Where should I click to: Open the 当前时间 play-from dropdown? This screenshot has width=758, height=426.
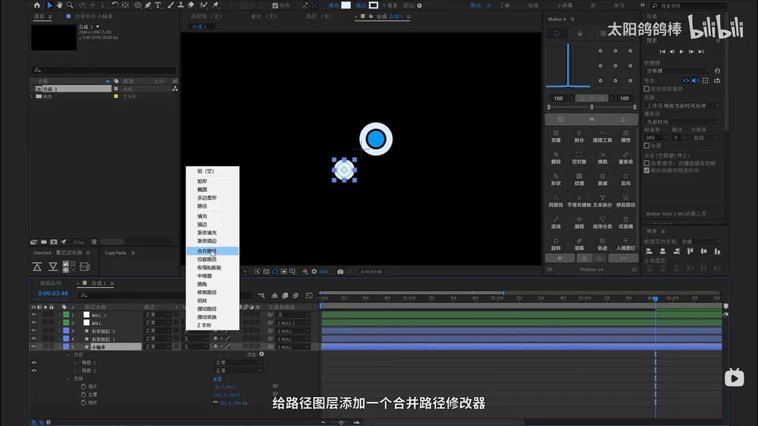[x=683, y=122]
